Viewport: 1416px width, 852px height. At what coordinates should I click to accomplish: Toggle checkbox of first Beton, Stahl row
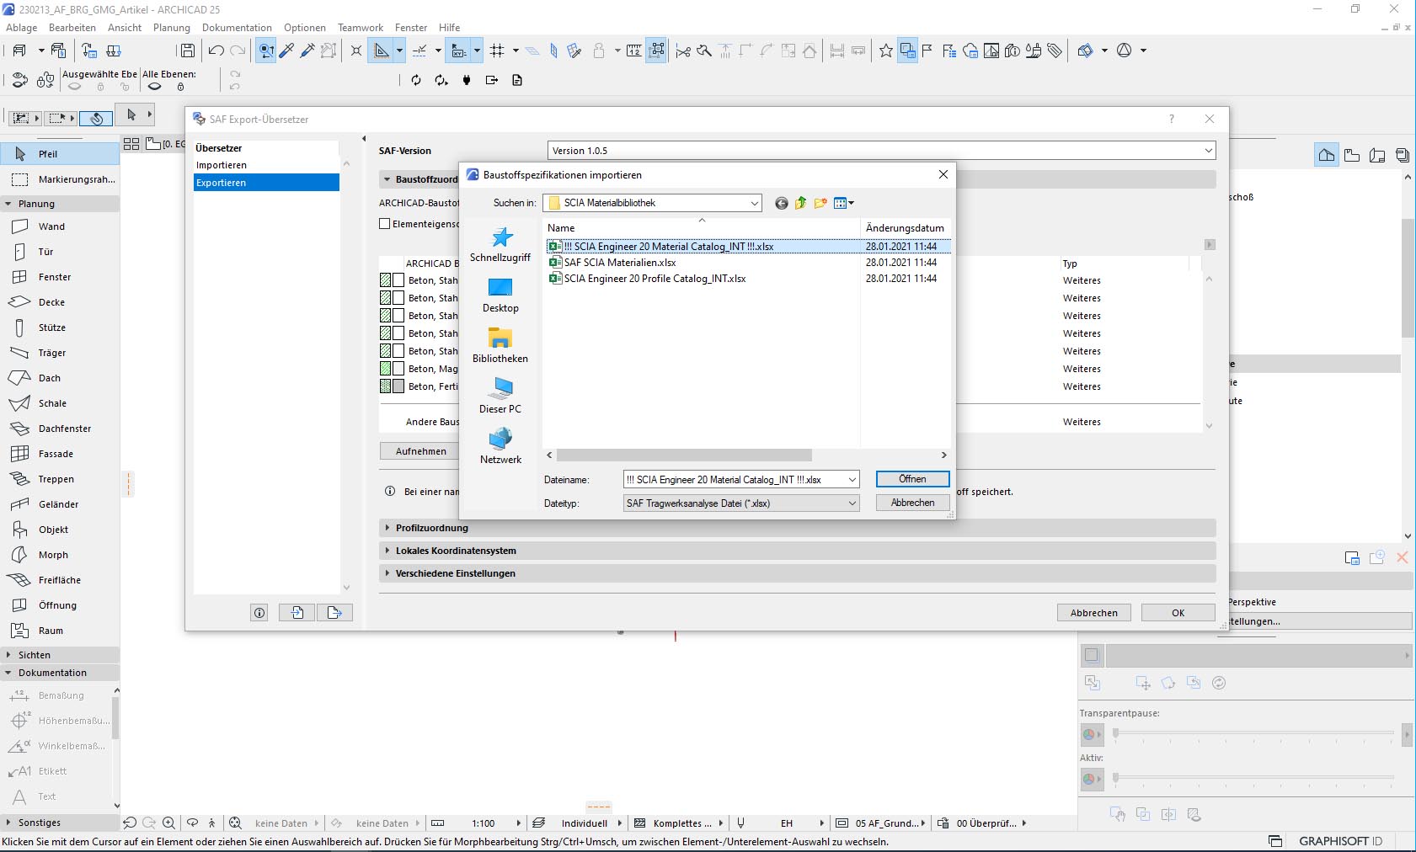click(x=398, y=280)
